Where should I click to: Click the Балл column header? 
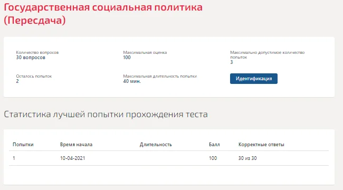[214, 145]
